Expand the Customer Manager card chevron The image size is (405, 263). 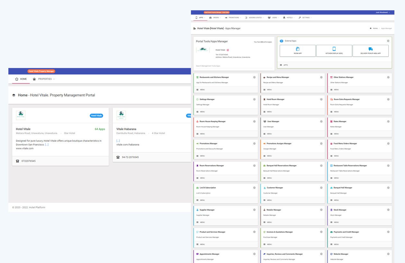point(321,188)
